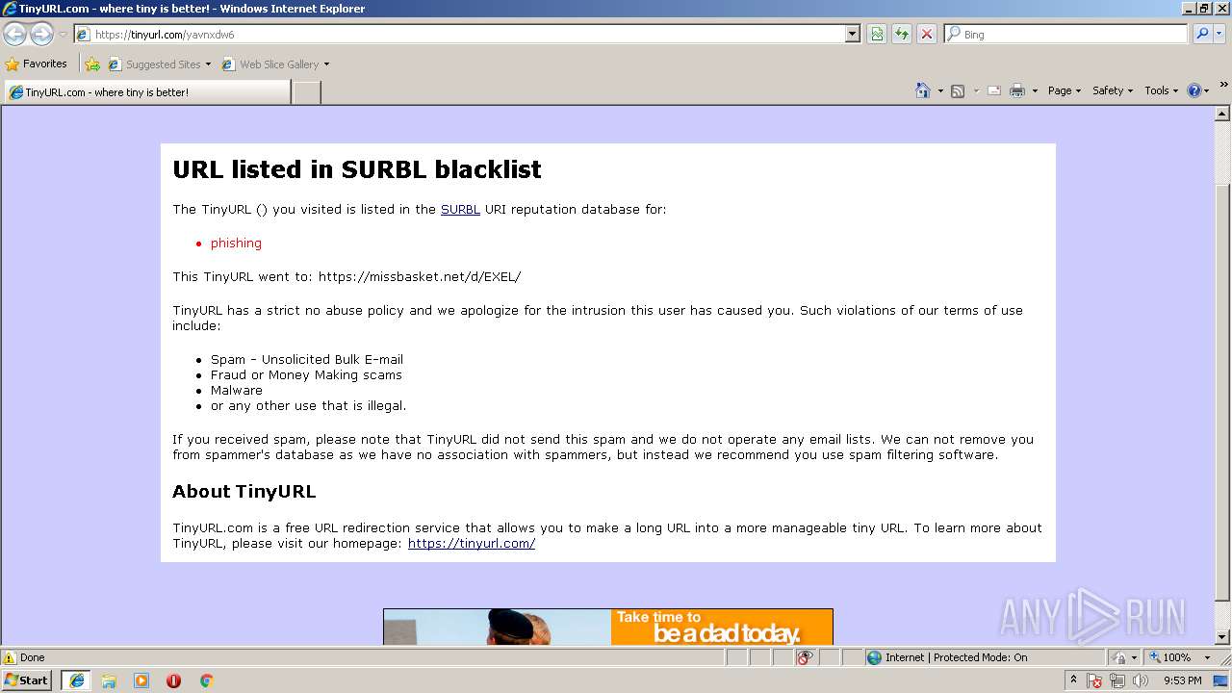Show hidden system tray icons
Viewport: 1232px width, 693px height.
coord(1073,680)
